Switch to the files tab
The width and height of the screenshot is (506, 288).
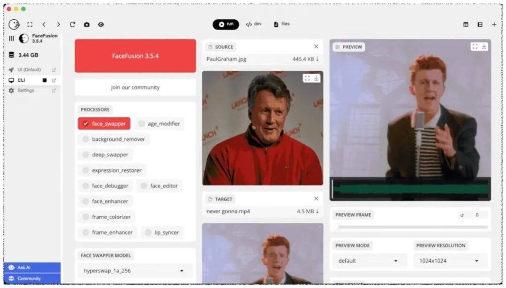(282, 24)
